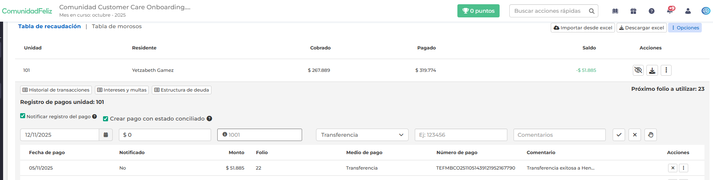Image resolution: width=713 pixels, height=180 pixels.
Task: Open notifications bell with +9 badge
Action: [x=670, y=11]
